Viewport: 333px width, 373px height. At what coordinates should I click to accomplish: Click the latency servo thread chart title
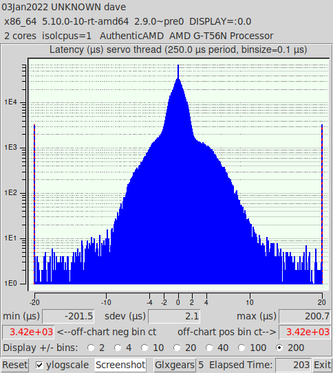(178, 50)
